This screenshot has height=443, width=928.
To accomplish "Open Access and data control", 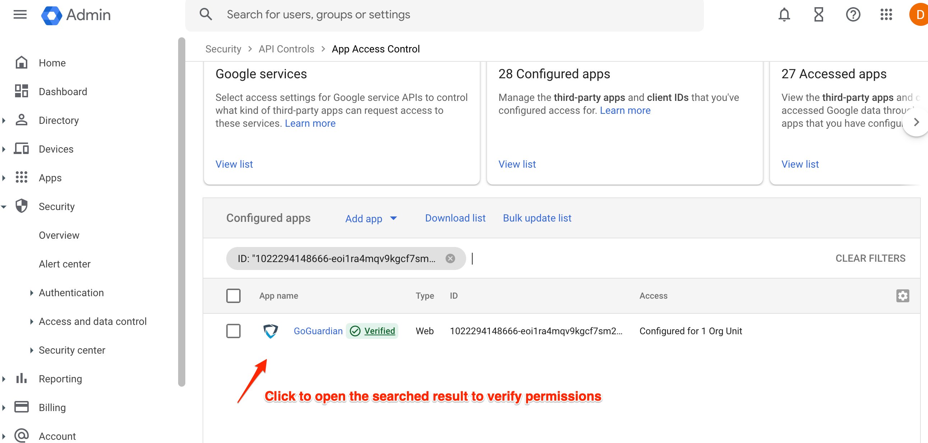I will 93,321.
